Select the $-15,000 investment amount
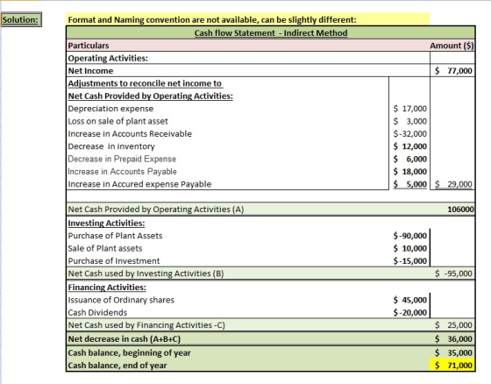The image size is (491, 384). coord(410,260)
